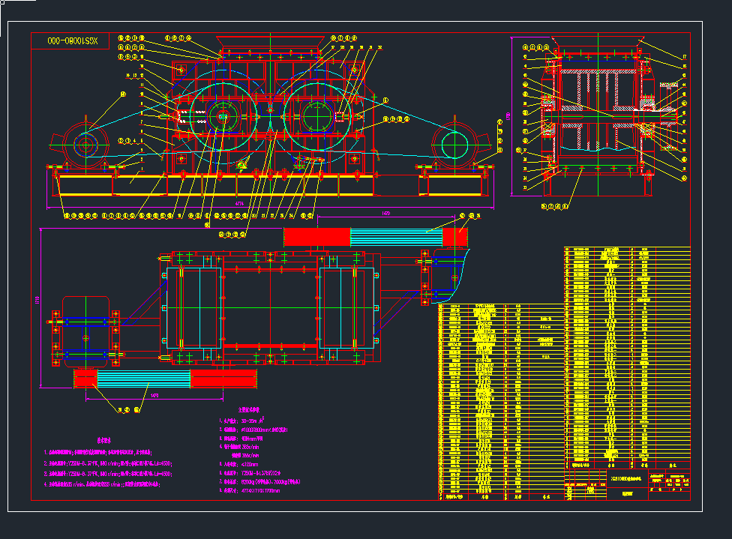Click the lower red-cyan belt guard in plan view
This screenshot has height=539, width=732.
tap(165, 379)
